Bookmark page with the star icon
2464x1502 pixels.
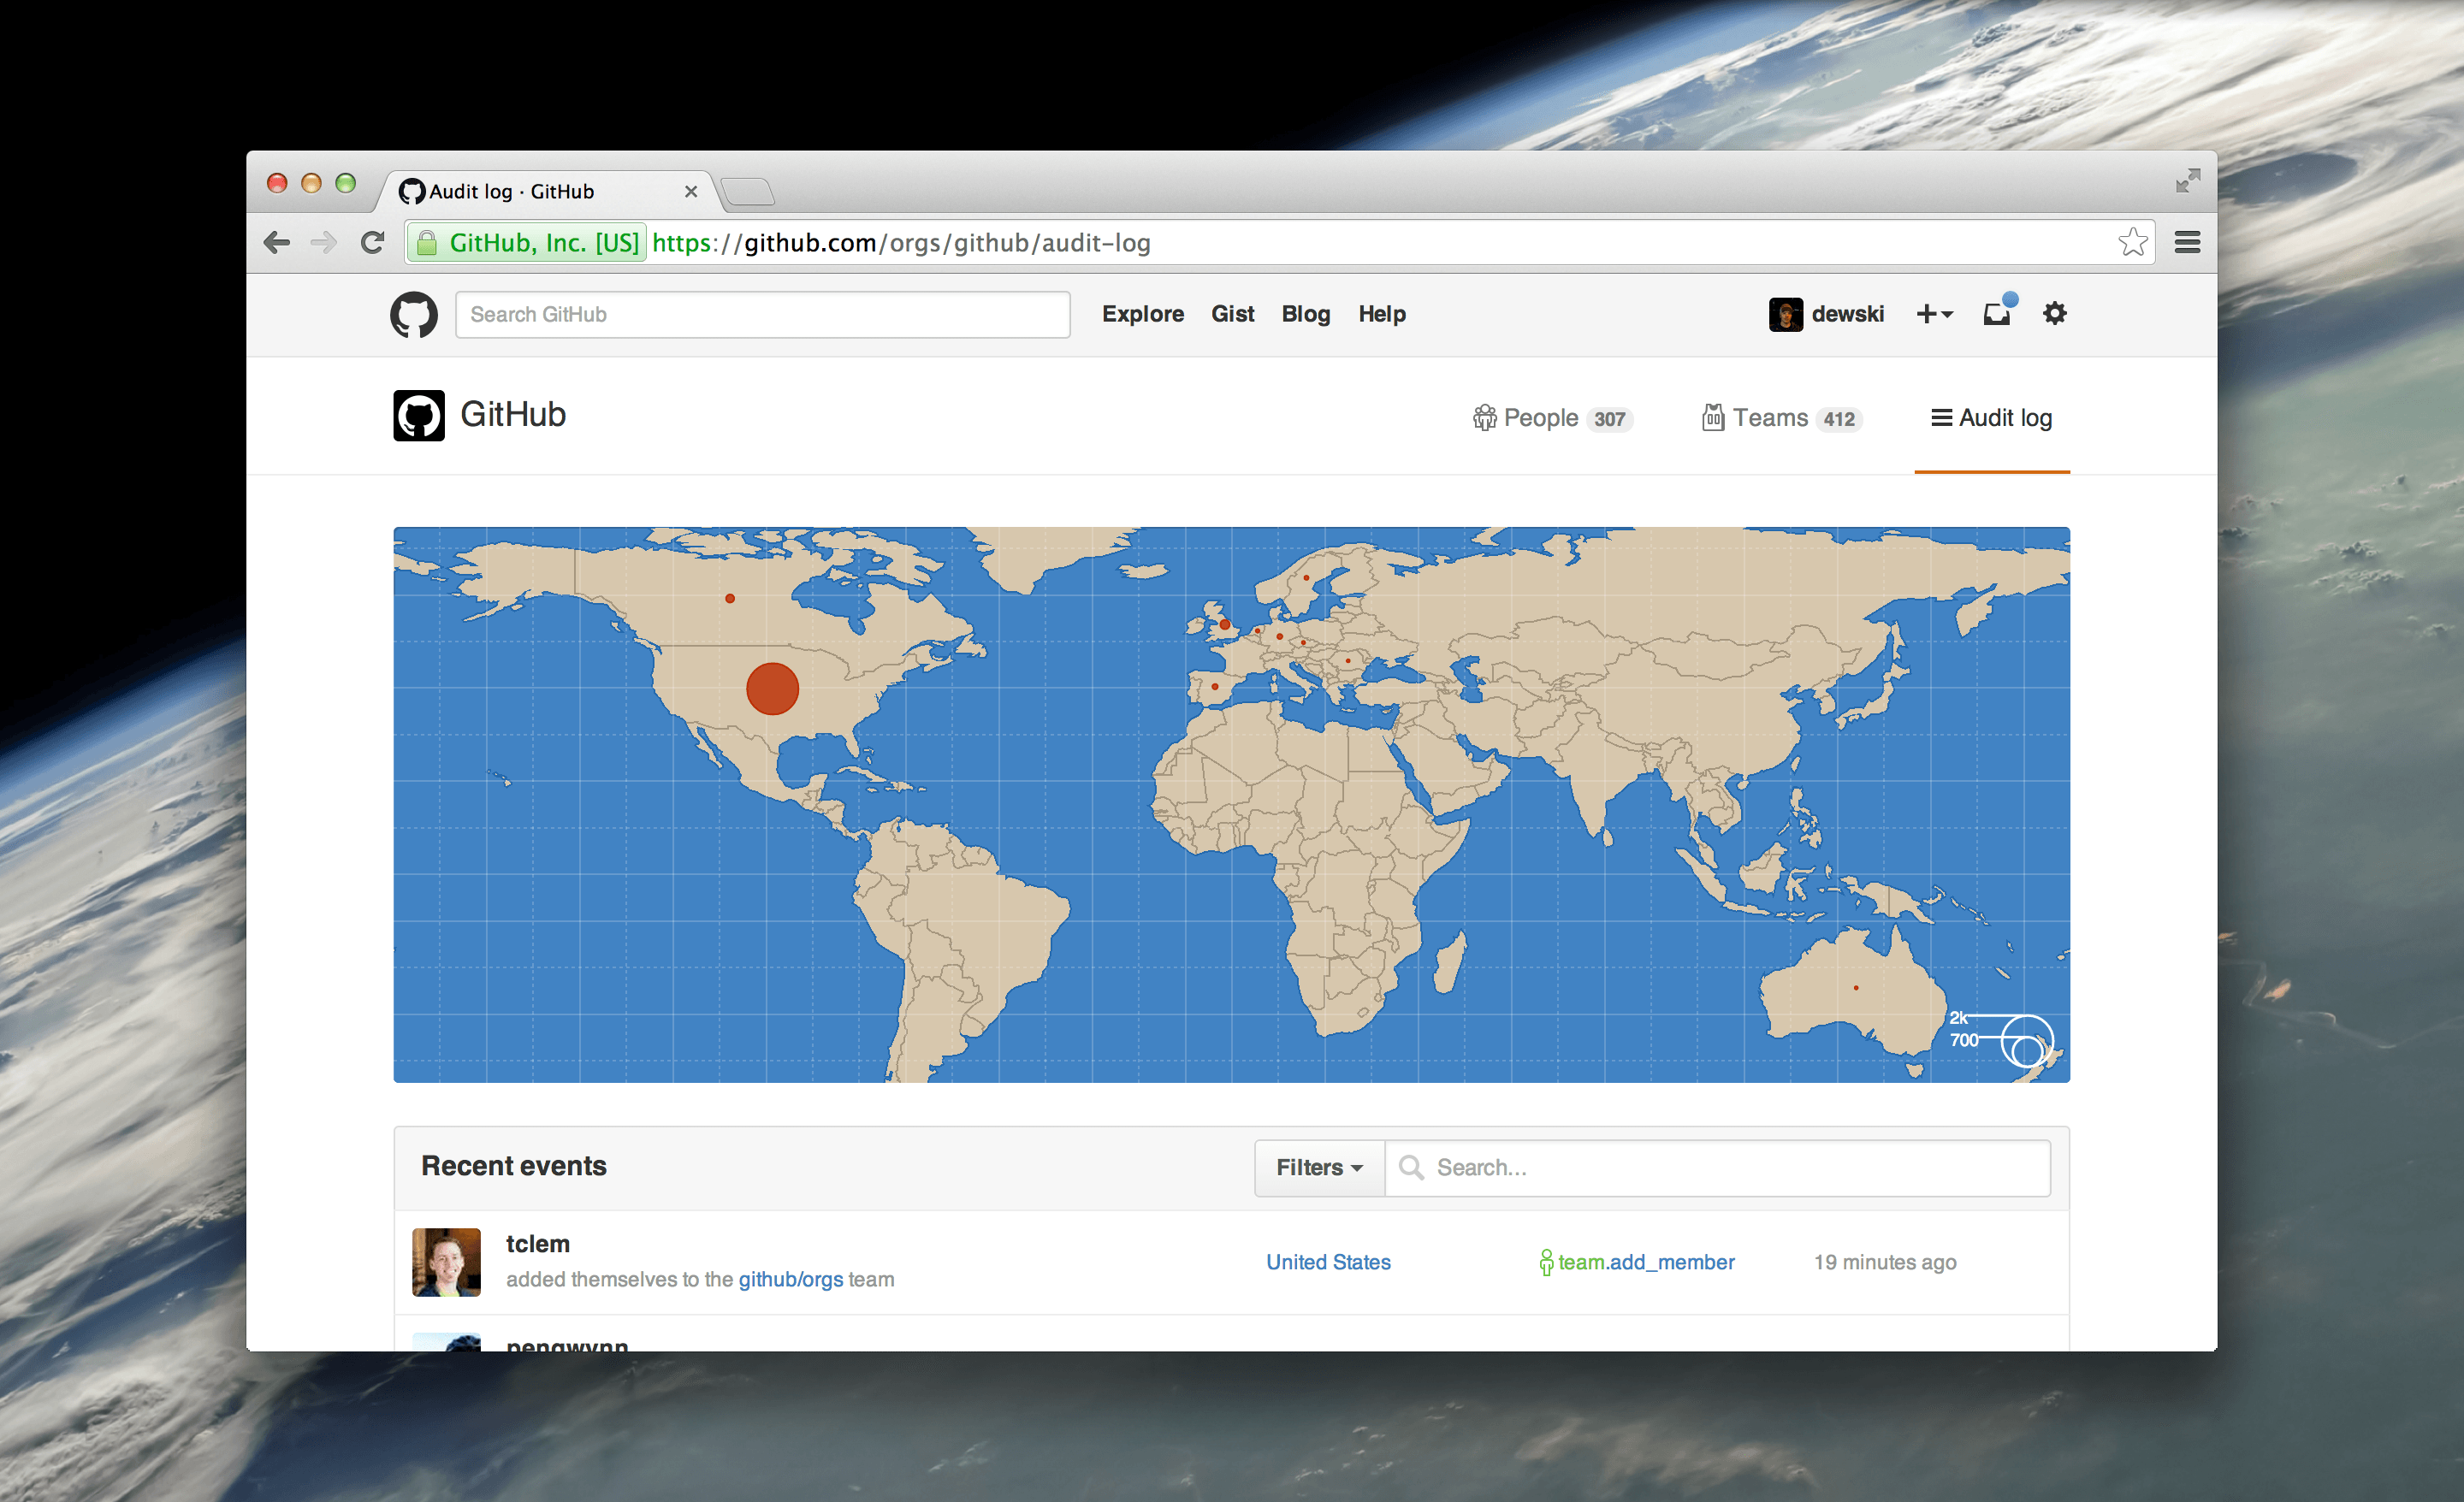[2131, 242]
